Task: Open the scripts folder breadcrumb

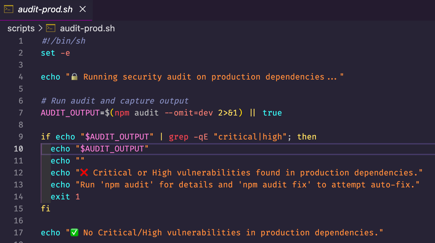Action: [x=21, y=29]
